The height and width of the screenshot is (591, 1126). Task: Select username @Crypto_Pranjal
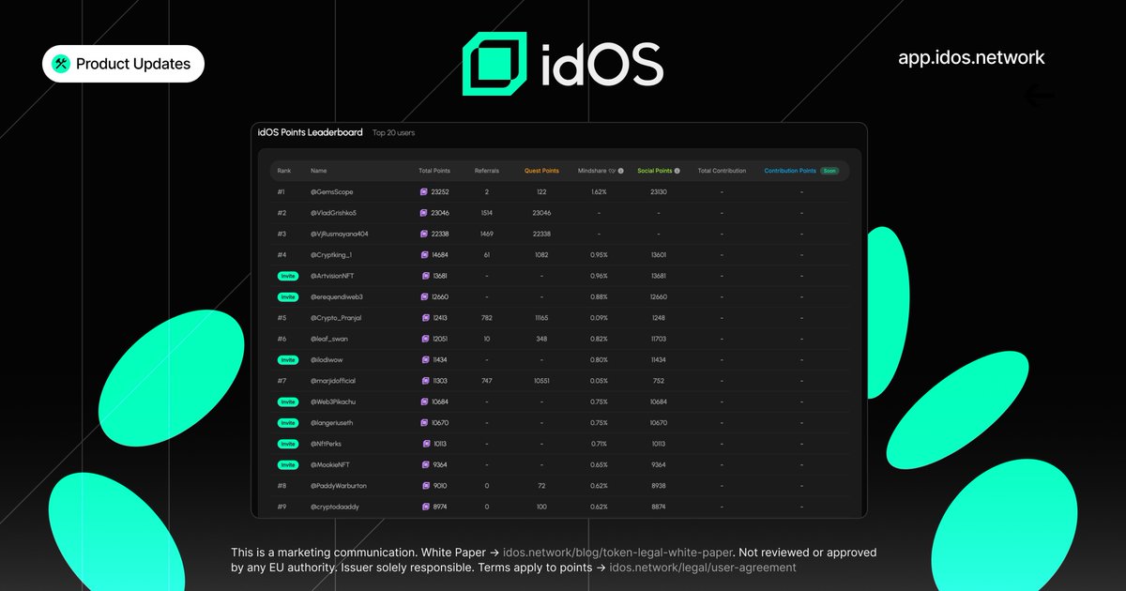(x=336, y=318)
